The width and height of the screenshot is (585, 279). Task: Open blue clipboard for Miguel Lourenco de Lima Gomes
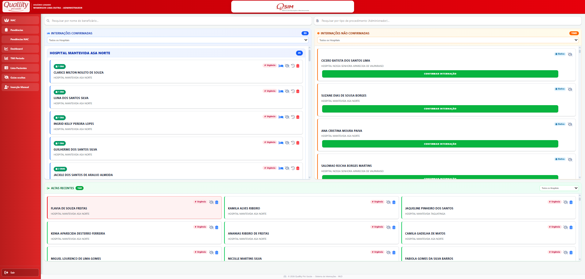click(x=217, y=252)
